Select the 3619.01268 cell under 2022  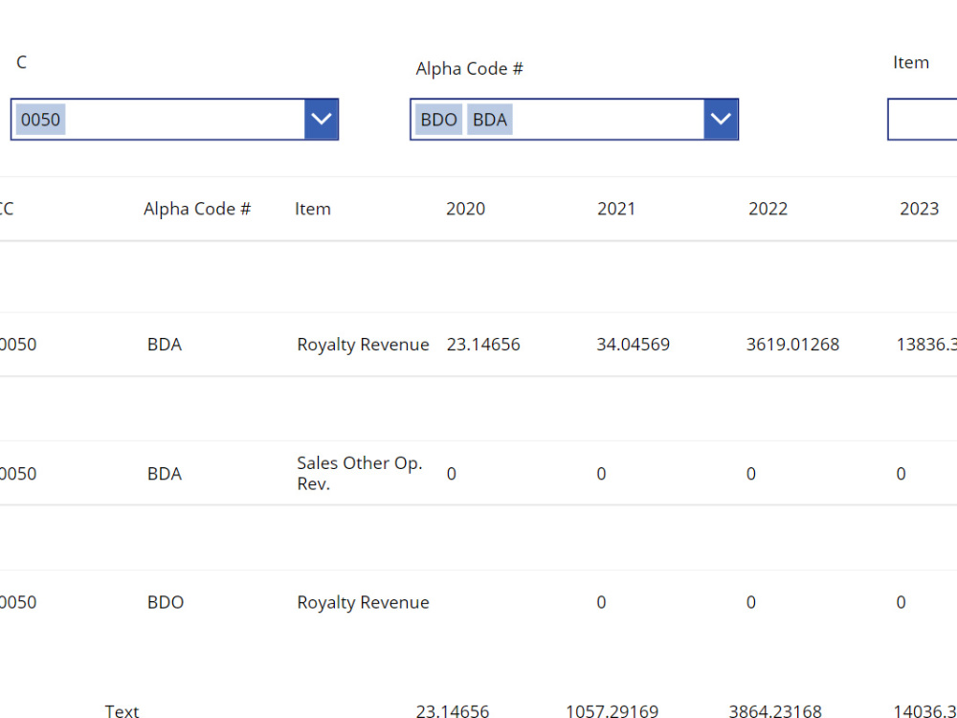click(x=792, y=345)
